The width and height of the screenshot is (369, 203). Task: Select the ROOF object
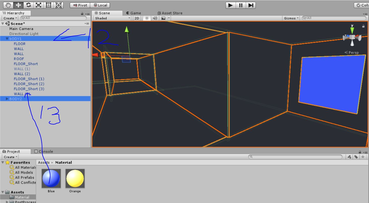(x=19, y=59)
